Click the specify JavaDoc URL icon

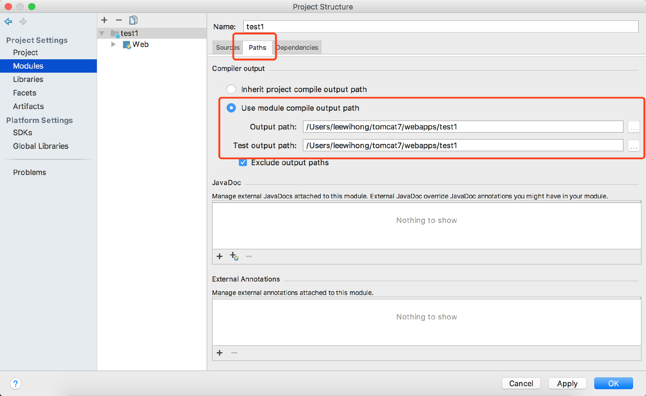click(x=234, y=256)
